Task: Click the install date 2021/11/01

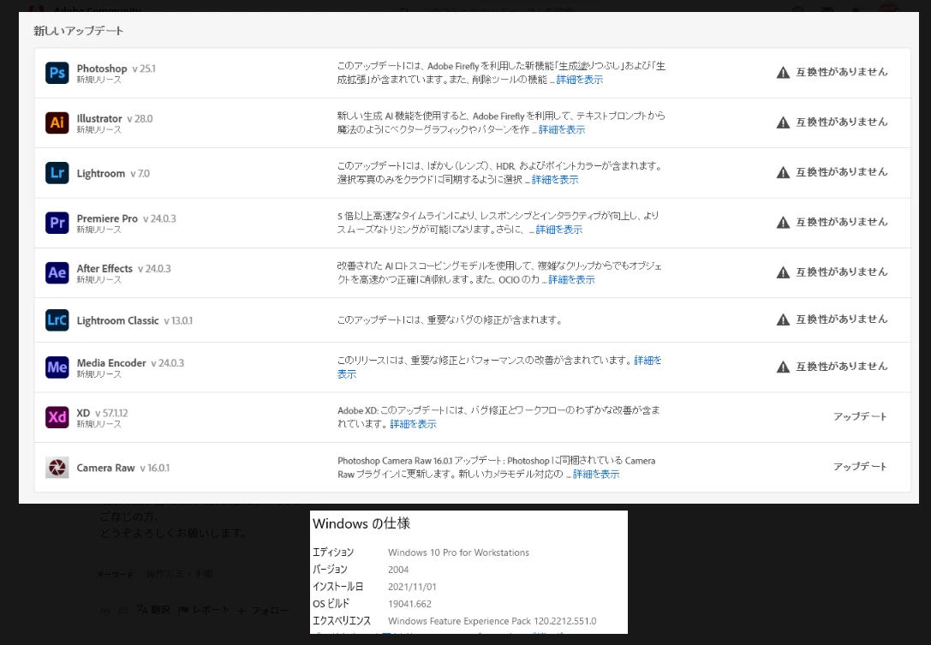Action: tap(412, 587)
